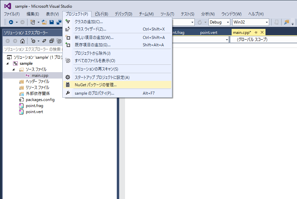The height and width of the screenshot is (199, 297).
Task: Open the ビルド(B) menu
Action: pyautogui.click(x=101, y=14)
